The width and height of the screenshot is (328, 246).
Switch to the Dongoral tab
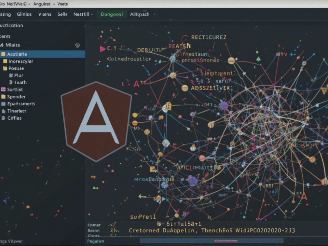[112, 14]
